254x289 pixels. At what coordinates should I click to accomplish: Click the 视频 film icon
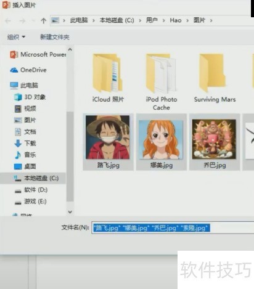coord(18,109)
